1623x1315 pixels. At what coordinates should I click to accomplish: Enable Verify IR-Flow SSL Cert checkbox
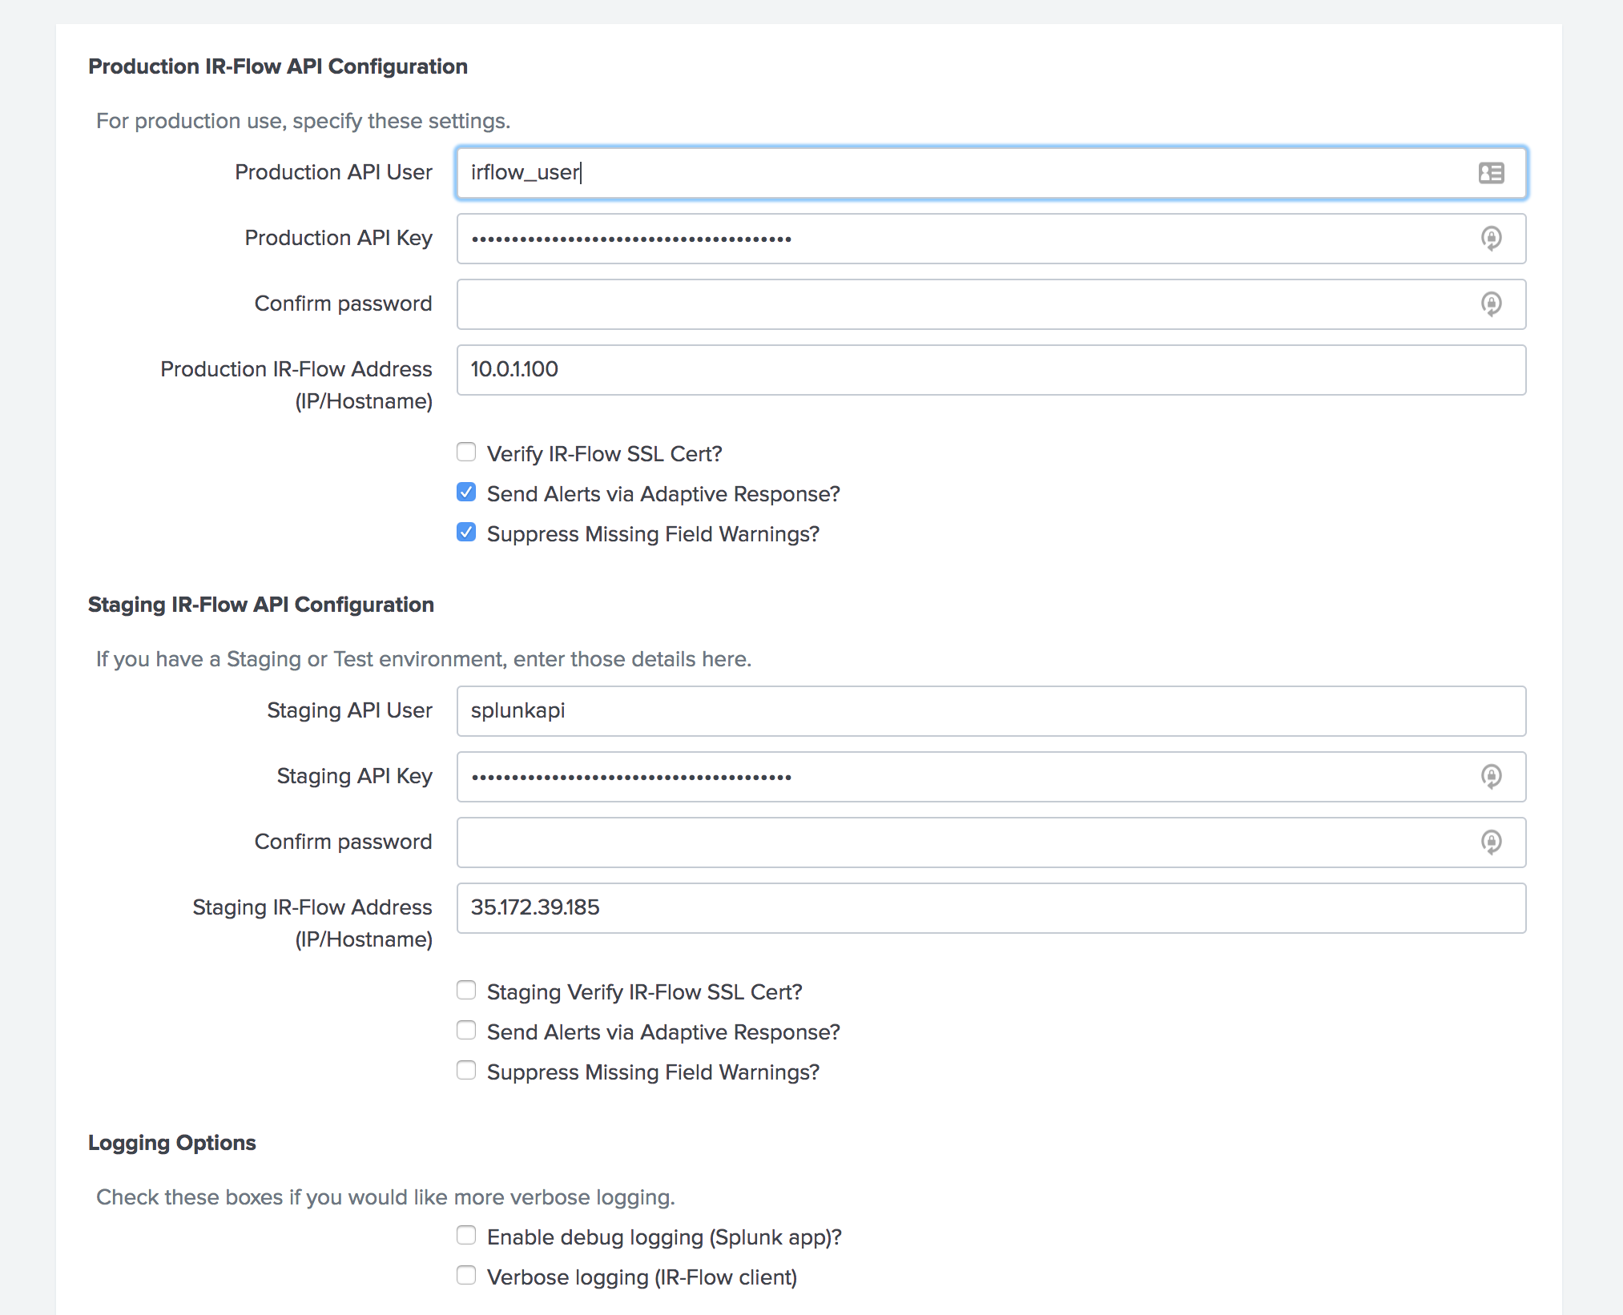[466, 452]
